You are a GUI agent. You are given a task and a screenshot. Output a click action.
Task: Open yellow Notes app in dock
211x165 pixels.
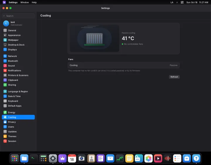[x=129, y=158]
